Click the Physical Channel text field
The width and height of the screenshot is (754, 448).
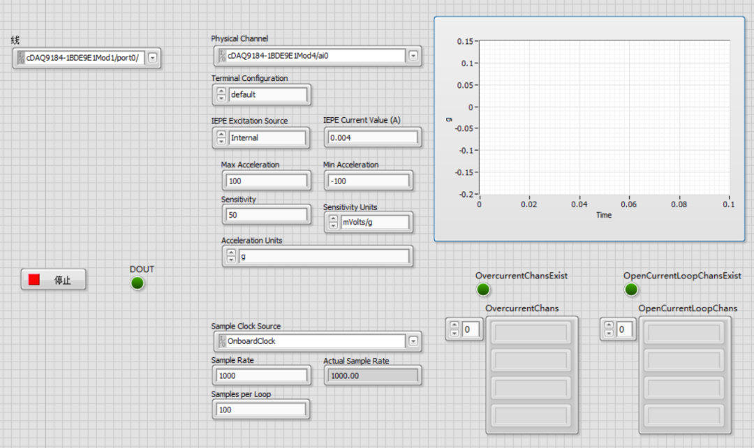[311, 56]
